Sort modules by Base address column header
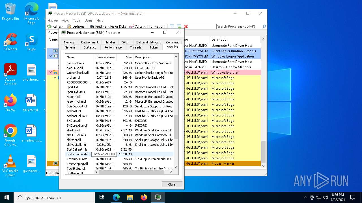The width and height of the screenshot is (362, 203). coord(105,57)
